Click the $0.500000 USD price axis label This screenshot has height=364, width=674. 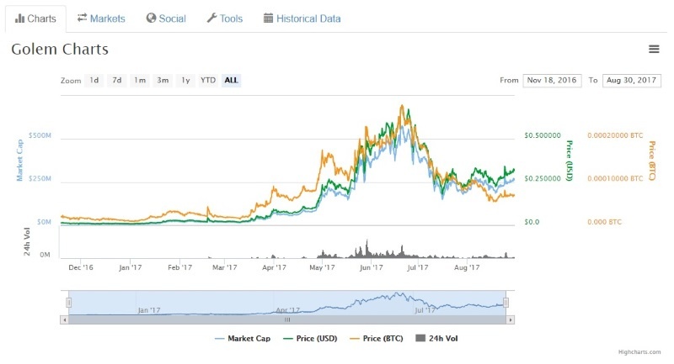click(x=543, y=135)
